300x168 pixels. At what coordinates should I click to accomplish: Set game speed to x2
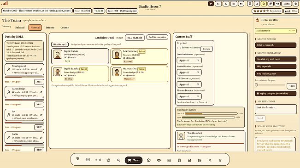[226, 4]
